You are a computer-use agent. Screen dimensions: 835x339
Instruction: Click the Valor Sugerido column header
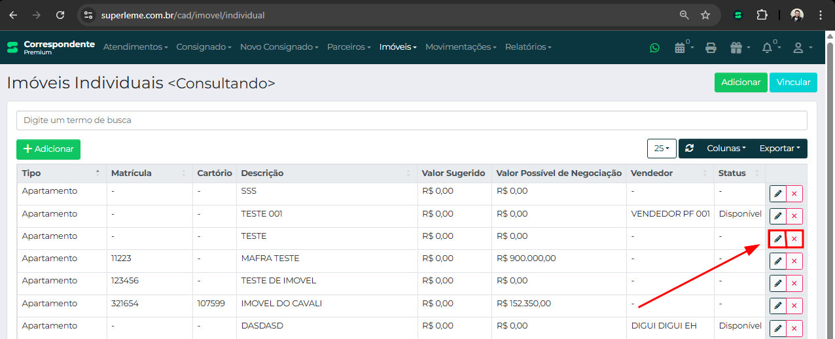[454, 173]
